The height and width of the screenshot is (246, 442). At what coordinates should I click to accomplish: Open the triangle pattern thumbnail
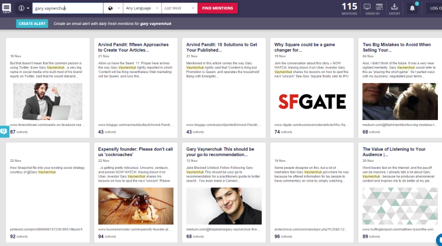pyautogui.click(x=400, y=206)
